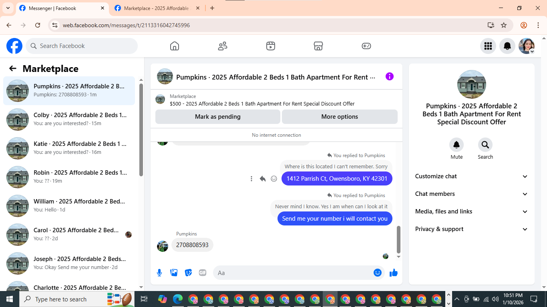
Task: Choose a GIF icon
Action: (203, 273)
